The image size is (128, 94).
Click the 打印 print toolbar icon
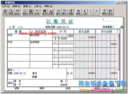coord(5,12)
